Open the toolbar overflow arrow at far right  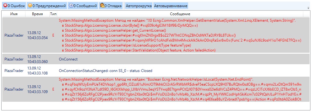tap(308, 8)
